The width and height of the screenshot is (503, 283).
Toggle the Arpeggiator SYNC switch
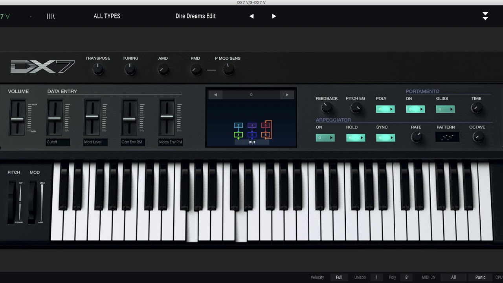tap(386, 138)
